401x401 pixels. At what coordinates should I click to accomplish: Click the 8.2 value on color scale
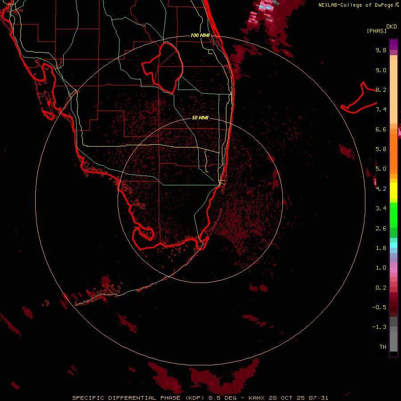(381, 90)
